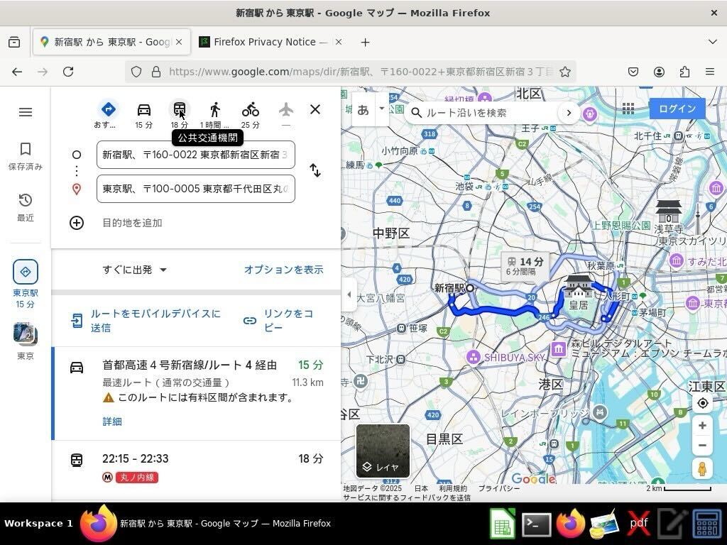The image size is (727, 545).
Task: Choose public transit mode, 18 min
Action: (180, 114)
